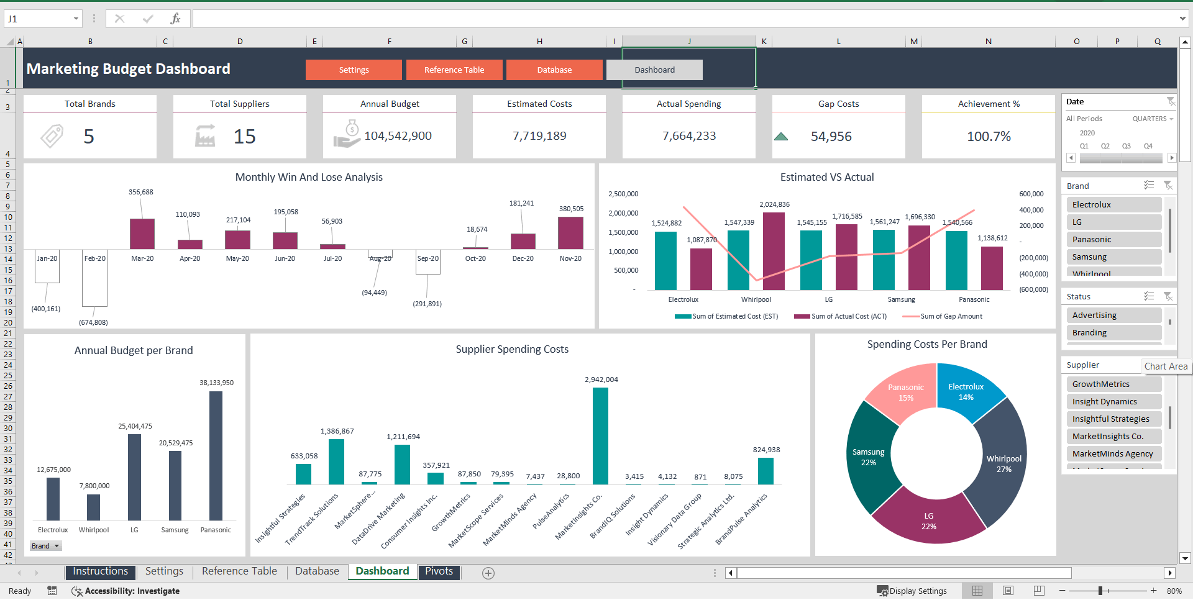Switch to Normal view icon
The image size is (1193, 600).
977,591
